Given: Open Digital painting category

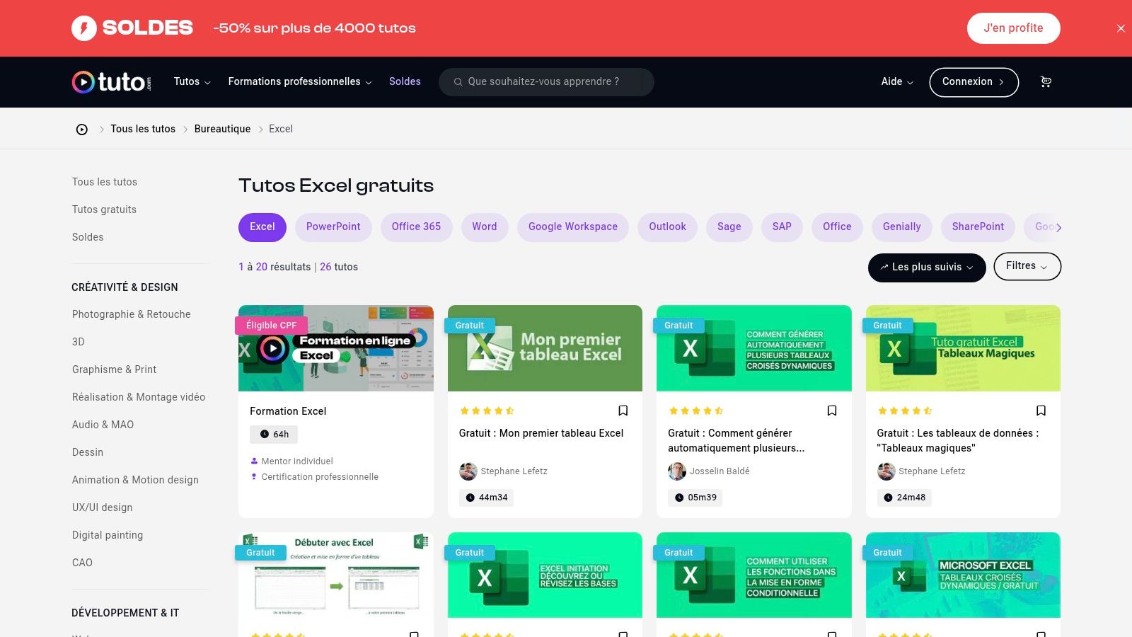Looking at the screenshot, I should [x=108, y=535].
